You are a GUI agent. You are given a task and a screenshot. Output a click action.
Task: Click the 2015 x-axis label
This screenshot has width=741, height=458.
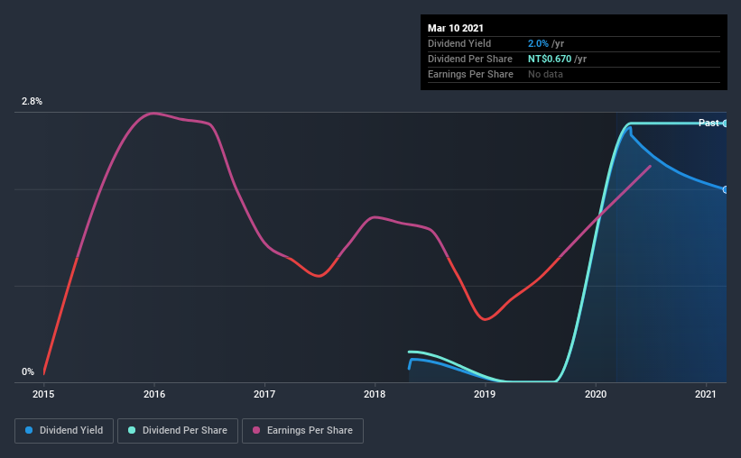click(x=43, y=394)
